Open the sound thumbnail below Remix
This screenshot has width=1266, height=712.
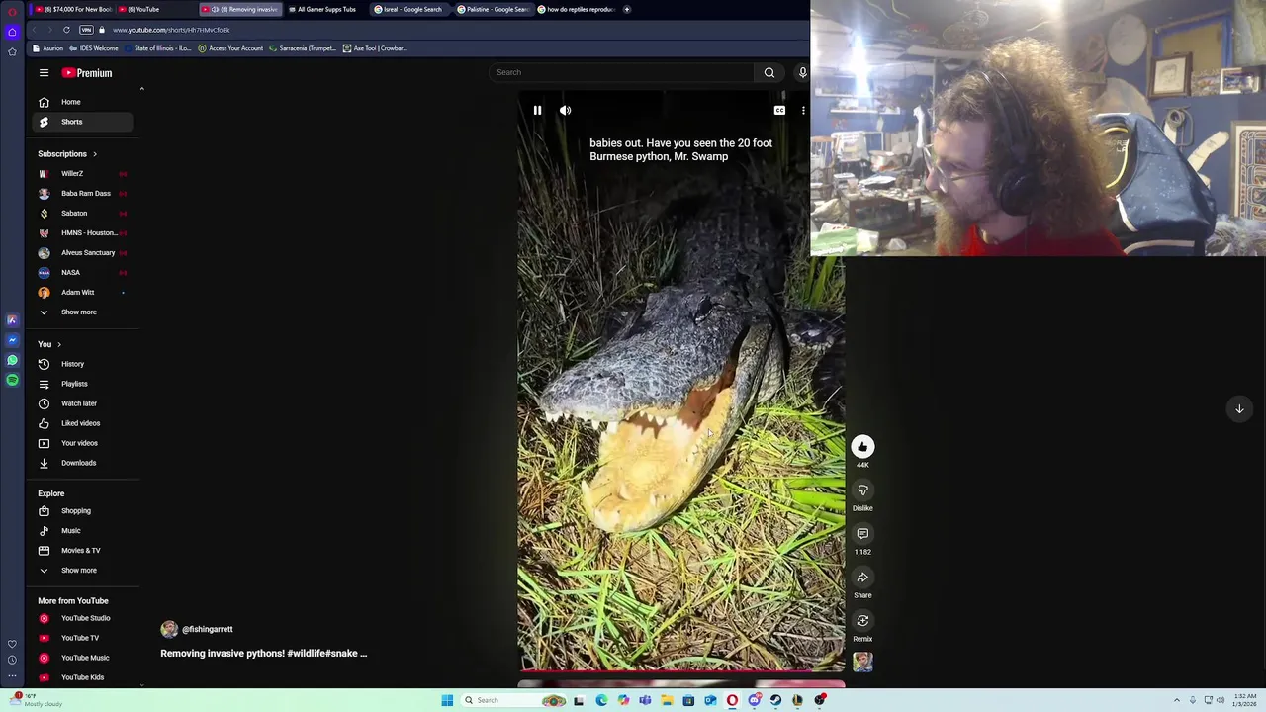[862, 663]
